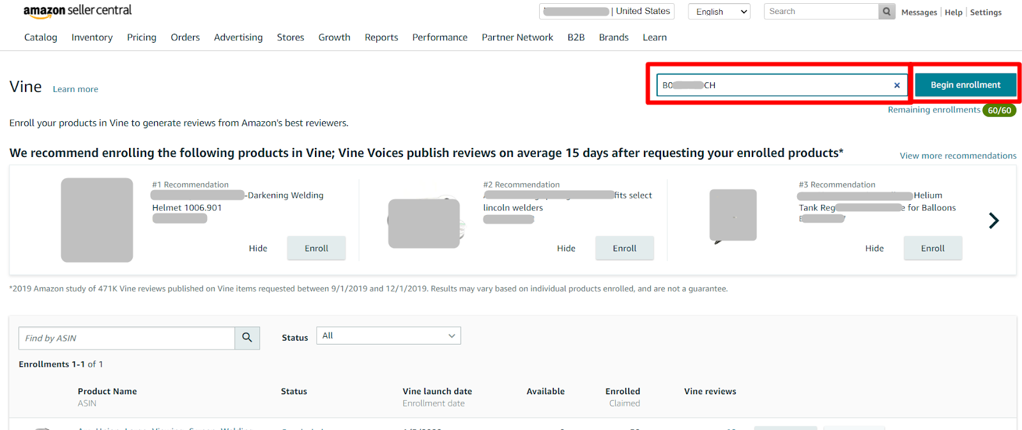1022x430 pixels.
Task: Click the Vine reviews column header
Action: click(x=710, y=392)
